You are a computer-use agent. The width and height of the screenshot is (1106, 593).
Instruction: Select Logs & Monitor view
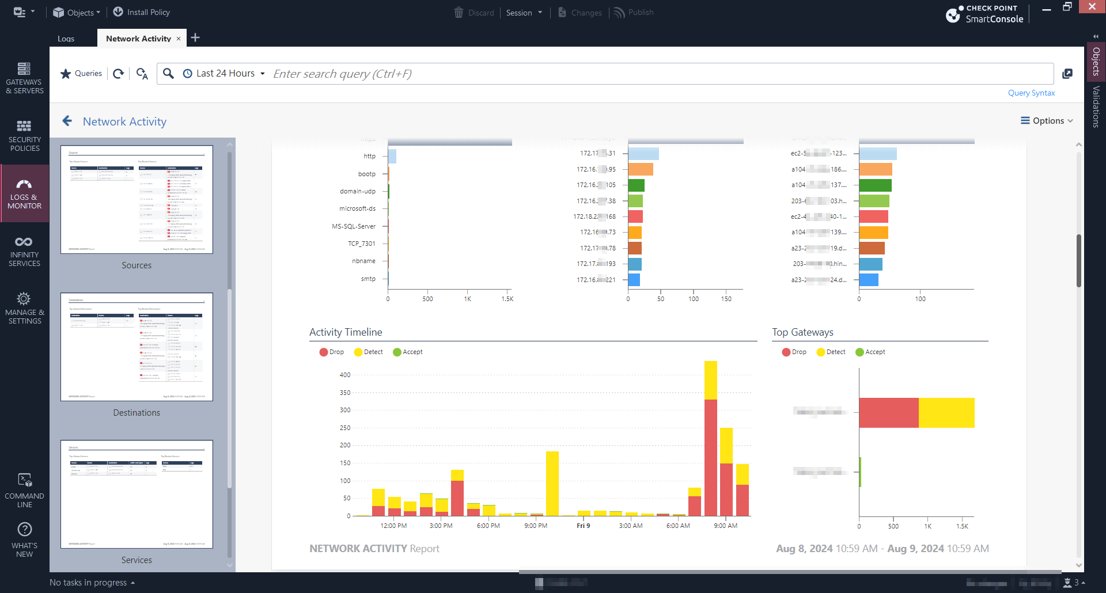[24, 193]
